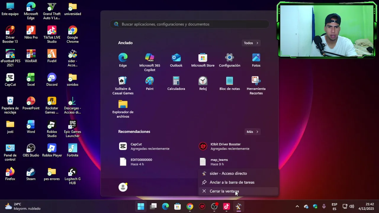
Task: Select the FiveM desktop icon
Action: pos(52,57)
